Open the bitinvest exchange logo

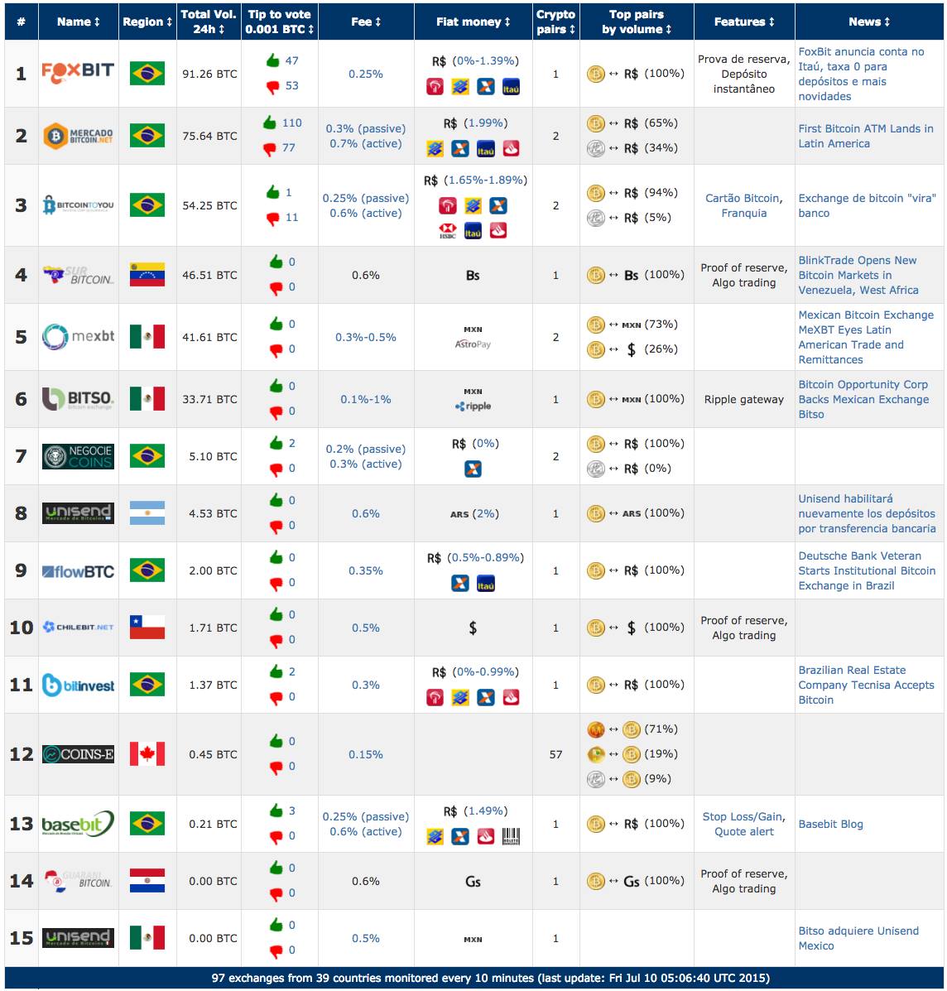pos(79,686)
